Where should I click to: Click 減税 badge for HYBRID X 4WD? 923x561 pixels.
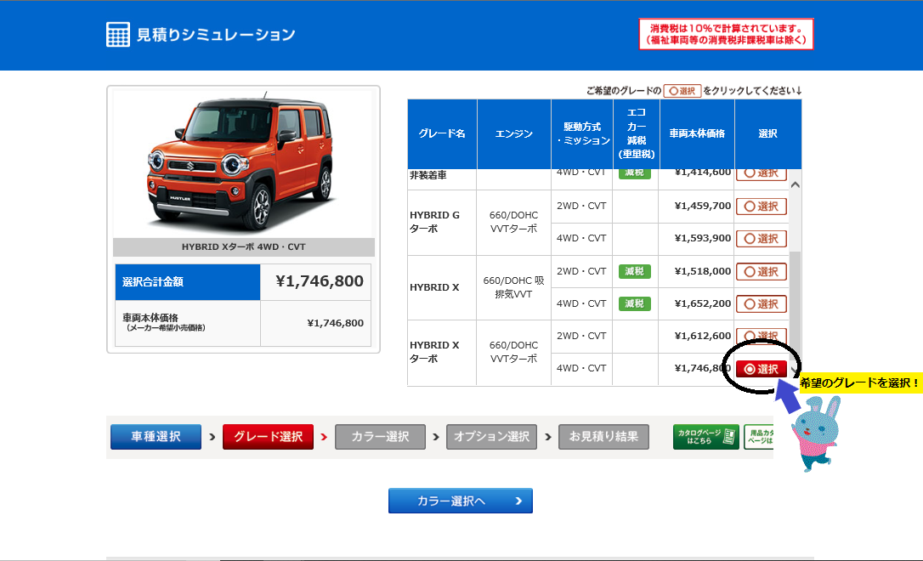click(635, 303)
